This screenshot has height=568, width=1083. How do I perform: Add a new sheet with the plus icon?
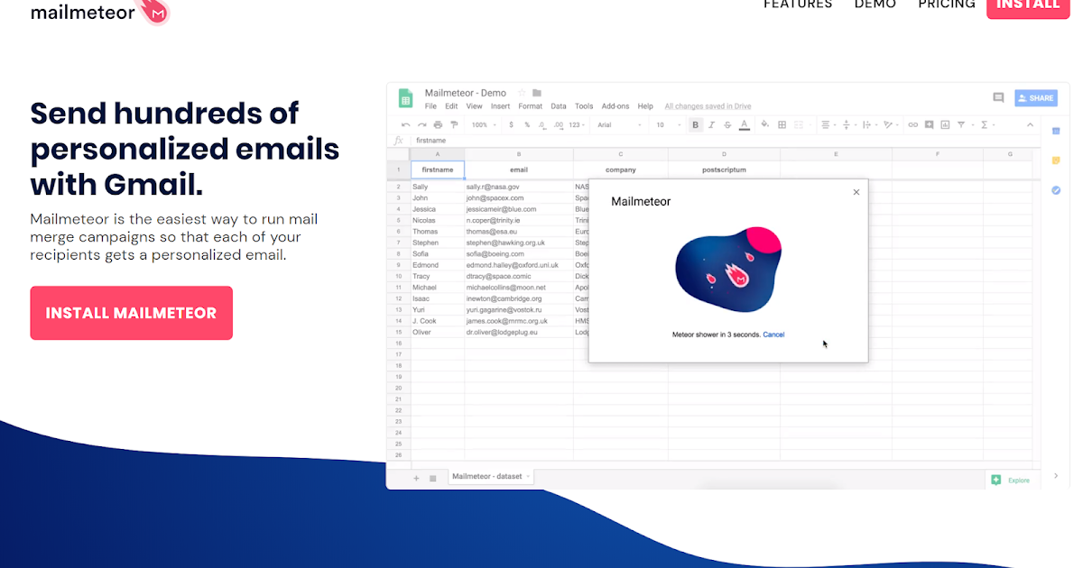coord(416,478)
